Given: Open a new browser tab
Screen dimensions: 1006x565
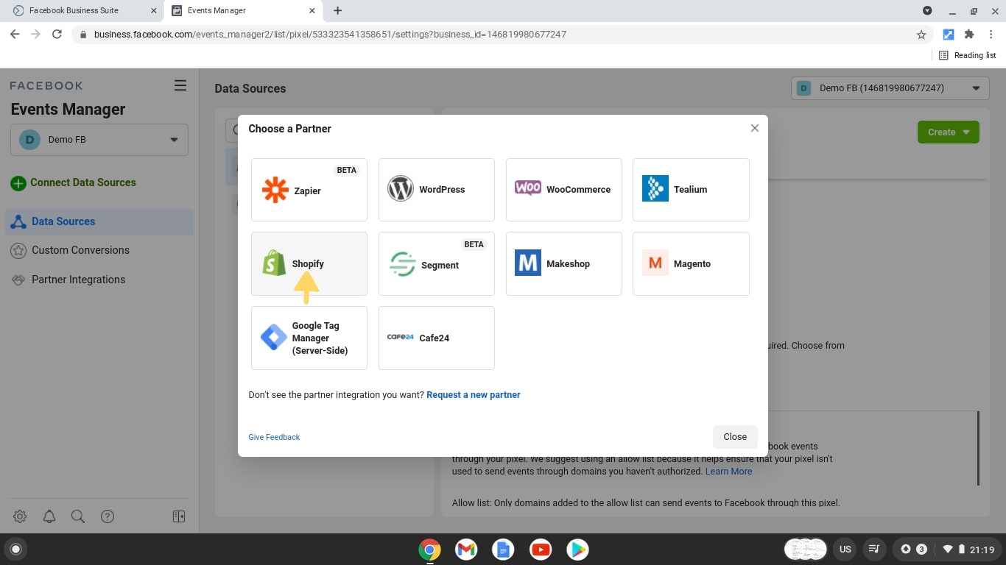Looking at the screenshot, I should click(337, 11).
